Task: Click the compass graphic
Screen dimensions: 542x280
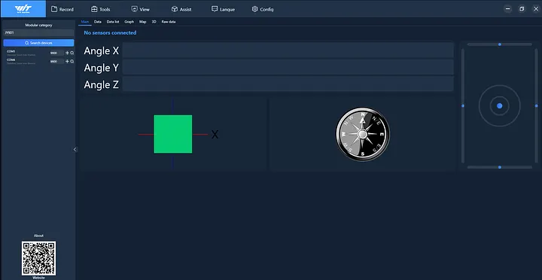Action: (363, 134)
